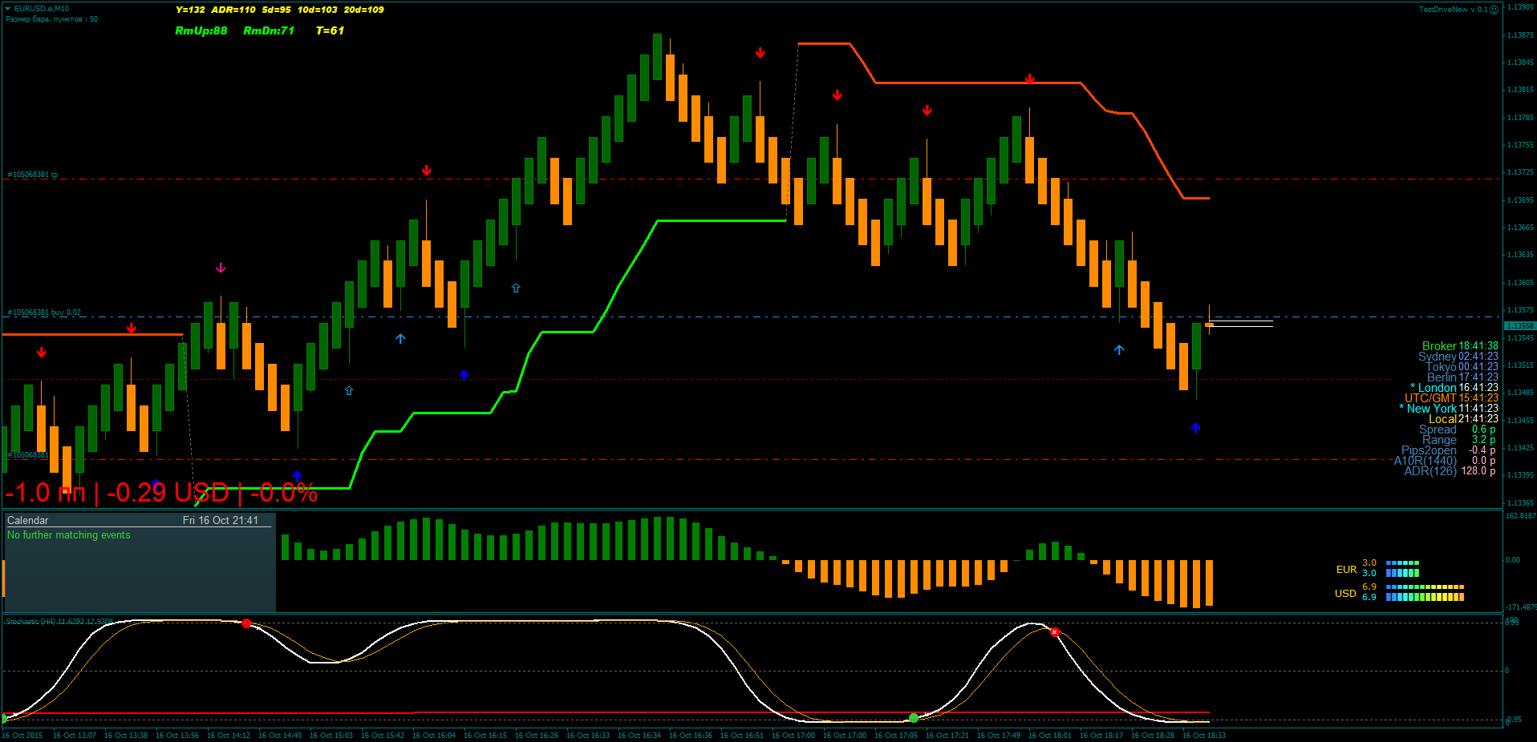Open the triangle menu beside EURUSD.e,M10
The image size is (1537, 742).
pyautogui.click(x=7, y=9)
